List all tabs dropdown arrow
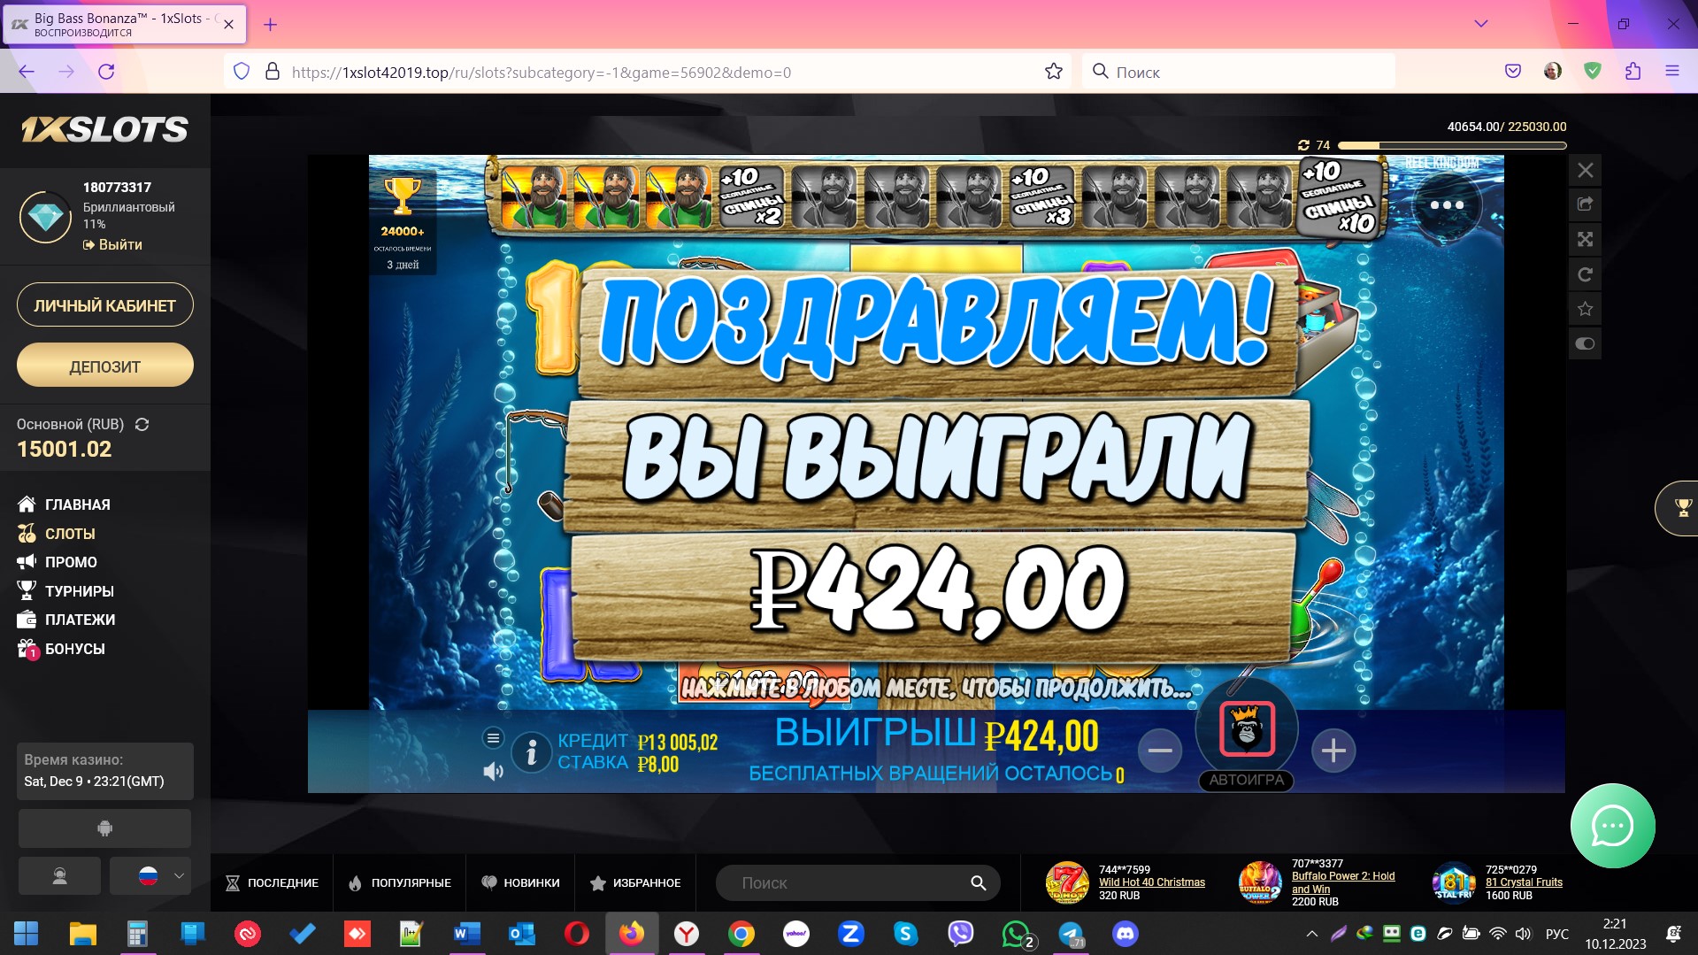Viewport: 1698px width, 955px height. [x=1480, y=24]
